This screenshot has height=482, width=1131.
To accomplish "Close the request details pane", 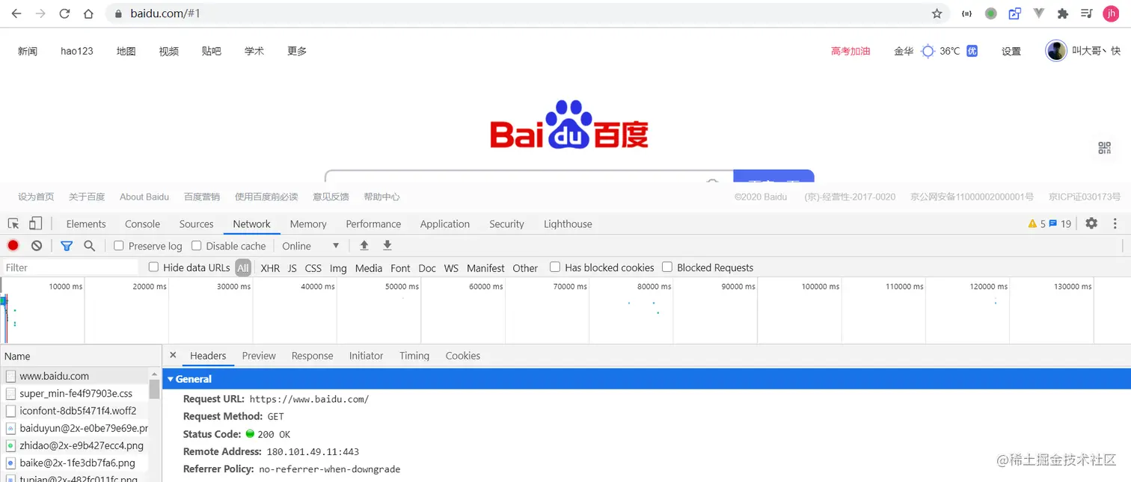I will 173,356.
